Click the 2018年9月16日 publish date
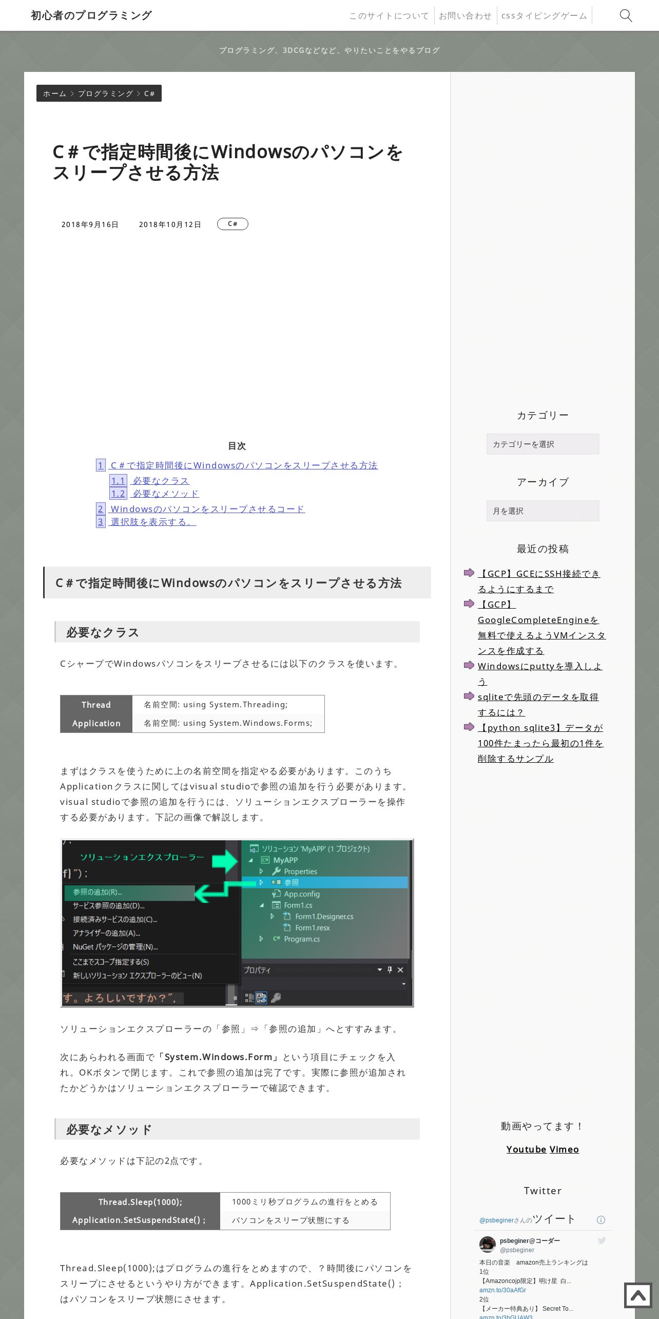 [90, 224]
